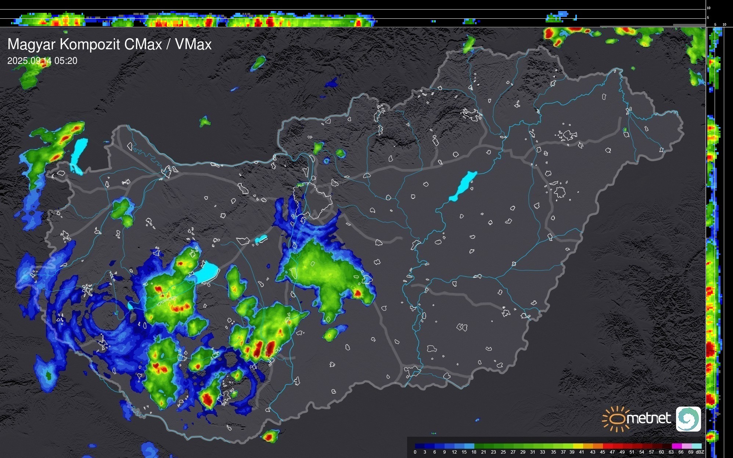
Task: Click the 10 label on top vertical scale
Action: (708, 8)
